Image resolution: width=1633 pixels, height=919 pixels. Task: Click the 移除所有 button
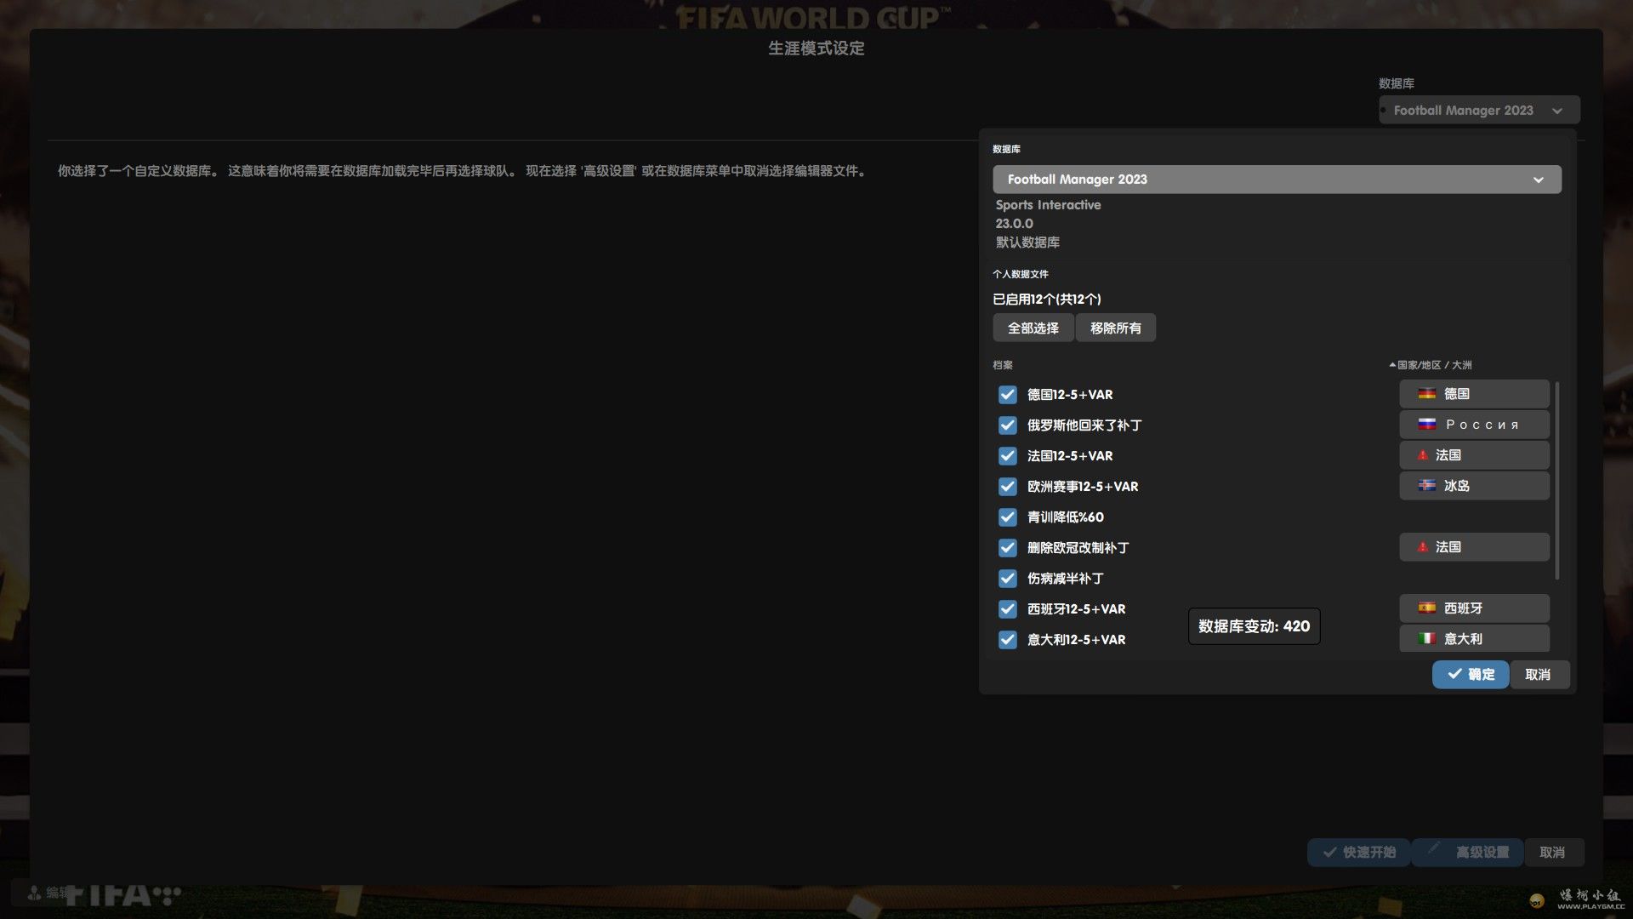tap(1116, 328)
